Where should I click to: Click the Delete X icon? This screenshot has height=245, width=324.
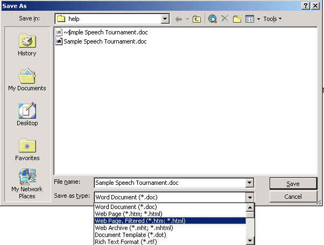coord(225,19)
